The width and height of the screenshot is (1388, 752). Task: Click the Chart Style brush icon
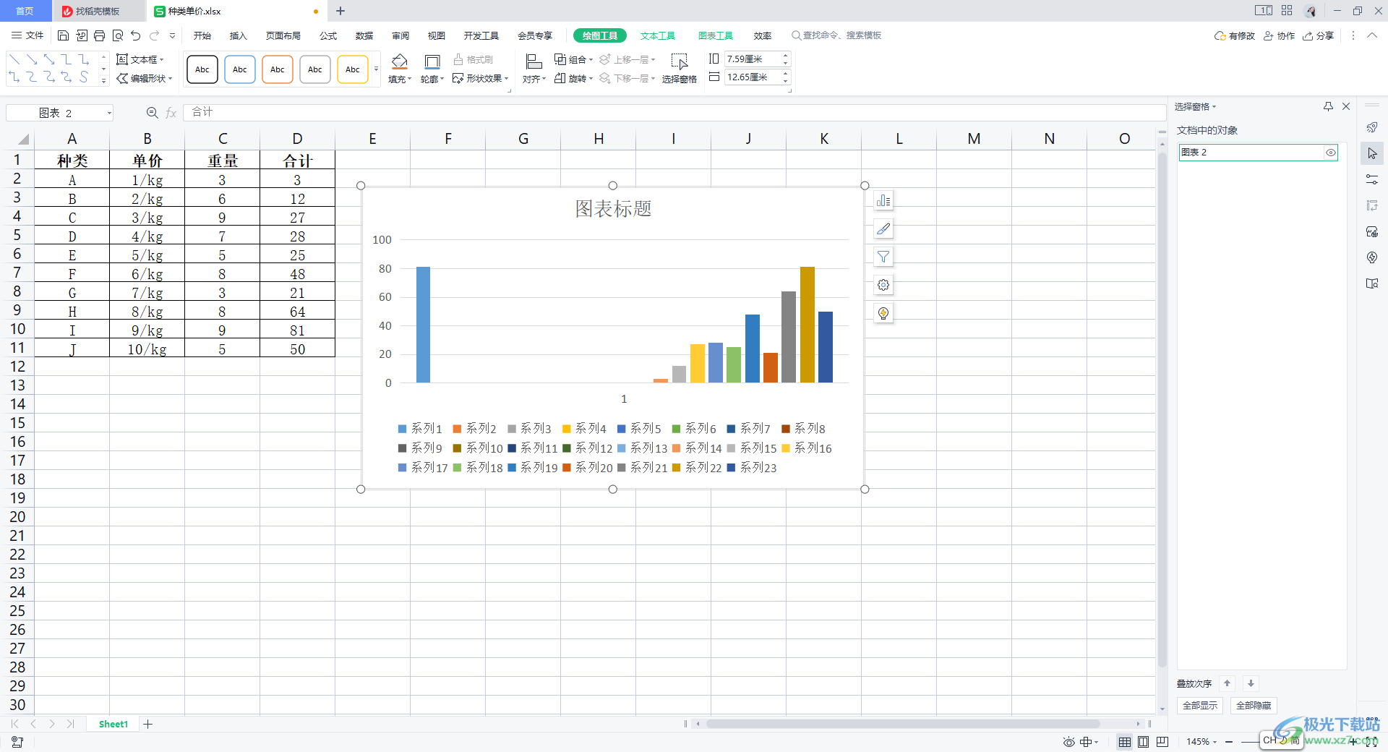point(883,229)
